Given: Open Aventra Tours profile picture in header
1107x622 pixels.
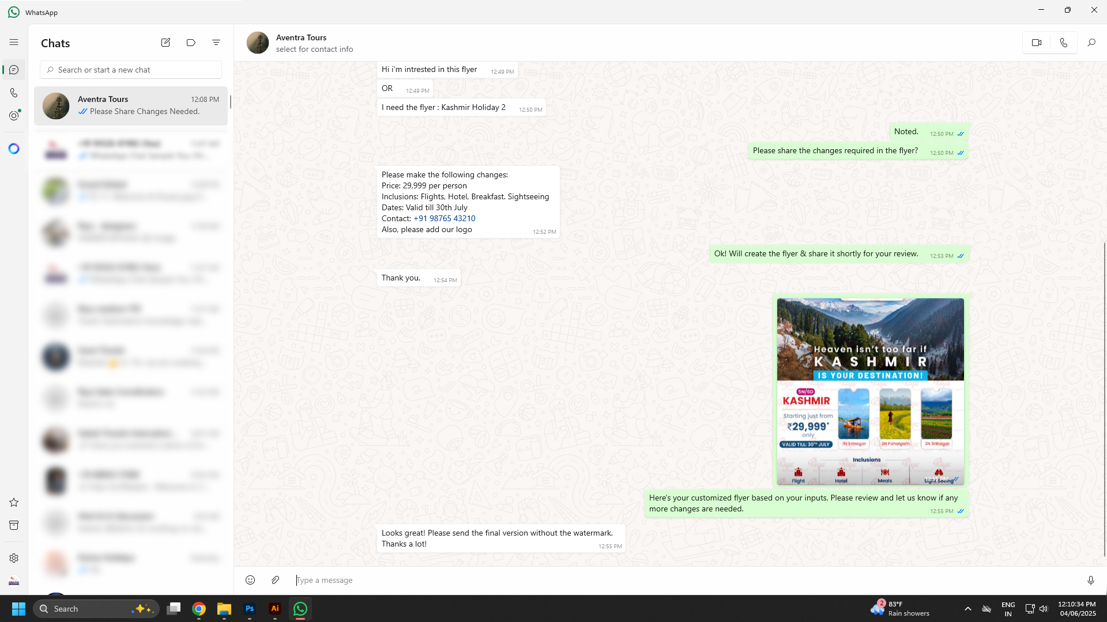Looking at the screenshot, I should (x=258, y=43).
